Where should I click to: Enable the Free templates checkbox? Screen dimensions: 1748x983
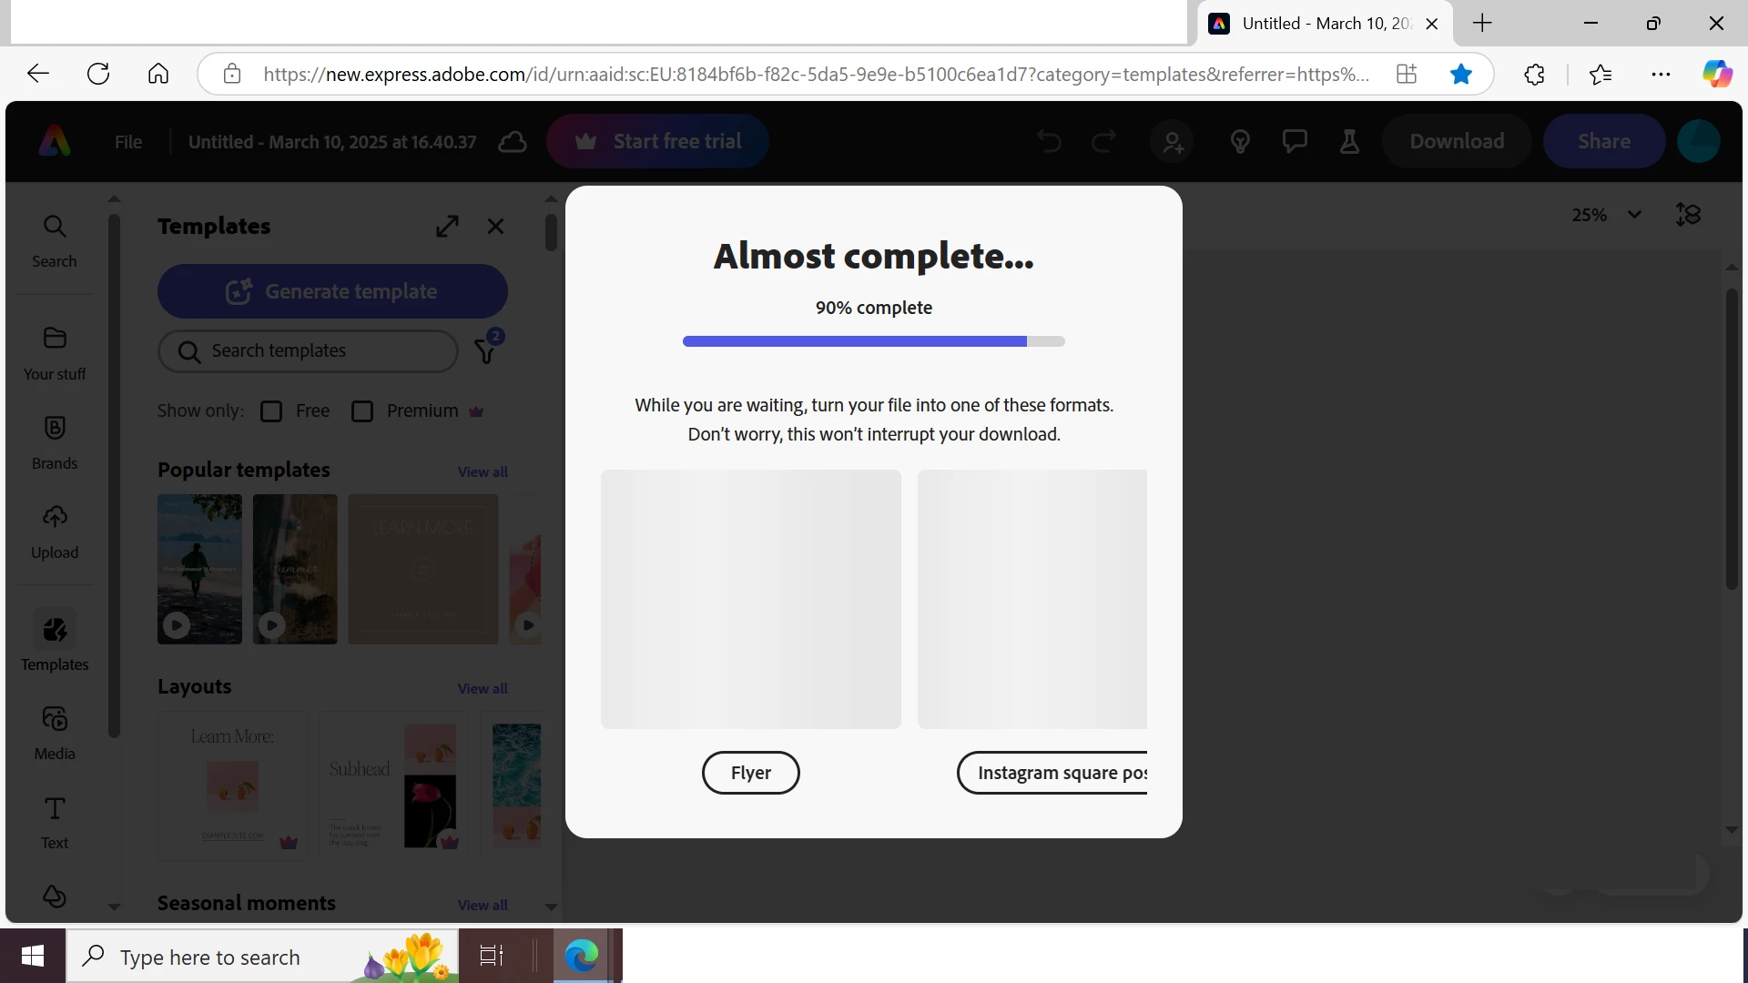point(271,411)
